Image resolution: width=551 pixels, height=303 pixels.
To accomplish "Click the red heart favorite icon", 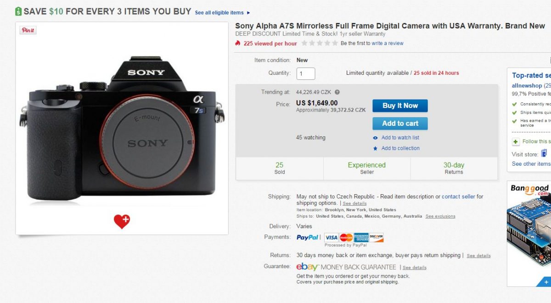I will pos(122,221).
